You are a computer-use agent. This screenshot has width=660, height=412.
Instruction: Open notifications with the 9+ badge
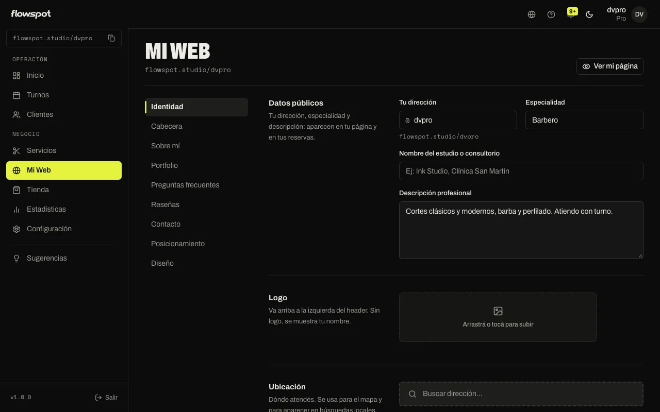(x=571, y=13)
